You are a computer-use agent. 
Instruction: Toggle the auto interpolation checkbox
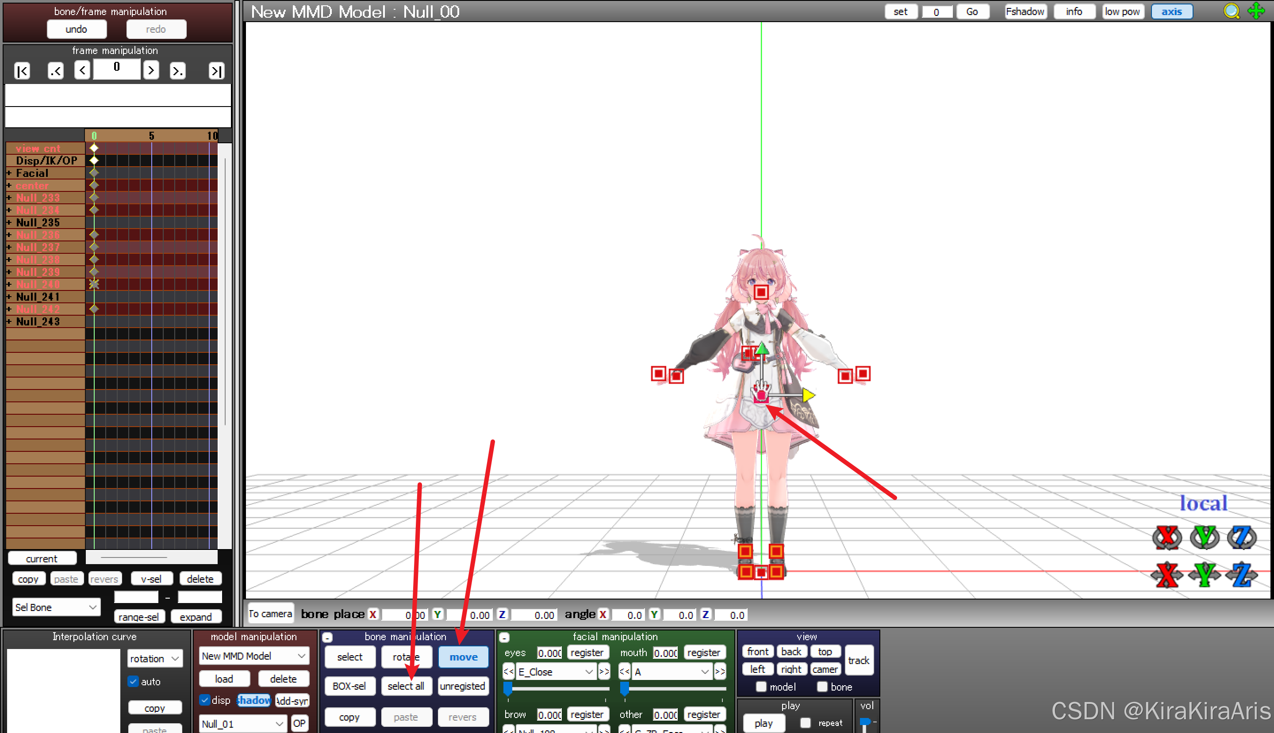[134, 681]
